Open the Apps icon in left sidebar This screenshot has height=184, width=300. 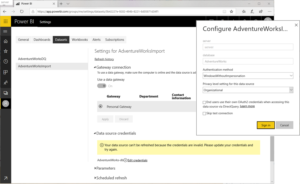coord(5,72)
